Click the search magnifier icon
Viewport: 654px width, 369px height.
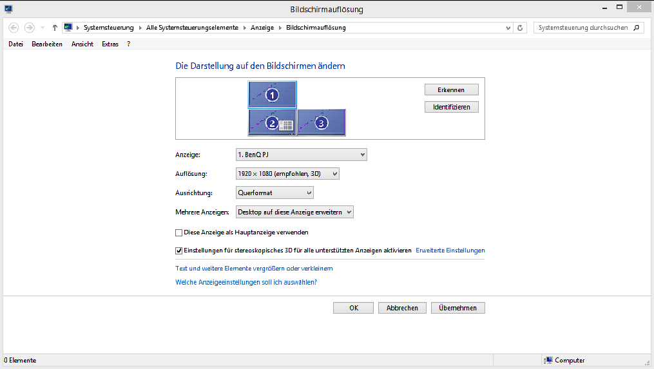[x=636, y=28]
